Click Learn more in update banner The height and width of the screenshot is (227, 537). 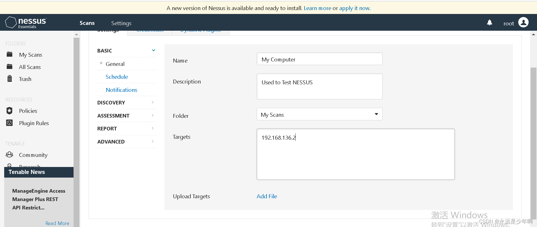tap(317, 8)
